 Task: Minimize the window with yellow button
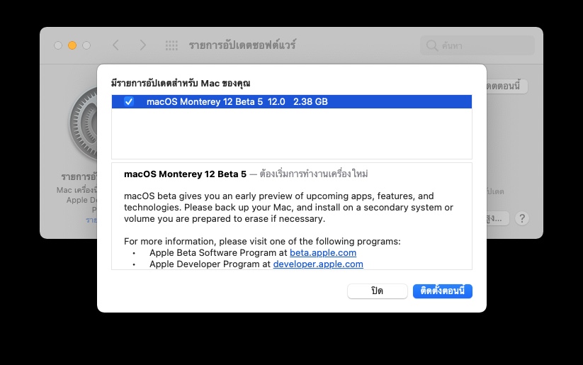[72, 45]
